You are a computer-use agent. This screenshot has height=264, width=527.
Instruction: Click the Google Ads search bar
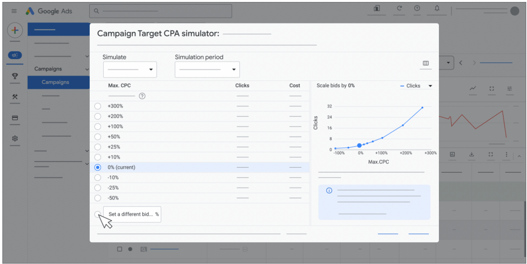click(x=160, y=11)
